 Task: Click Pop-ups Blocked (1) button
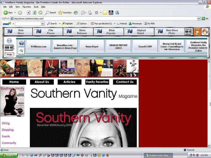(x=101, y=24)
